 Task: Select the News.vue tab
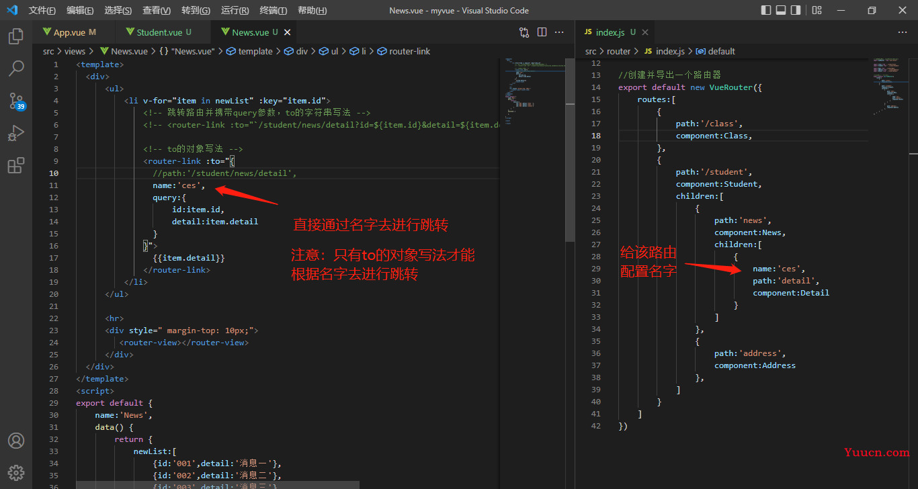click(254, 32)
